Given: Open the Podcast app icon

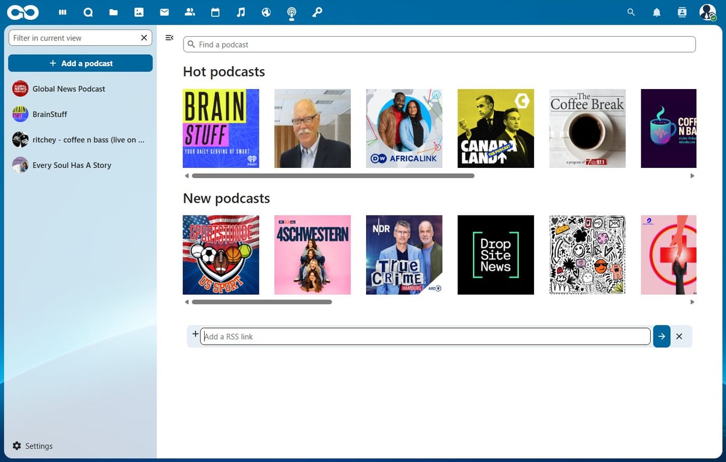Looking at the screenshot, I should [x=292, y=12].
